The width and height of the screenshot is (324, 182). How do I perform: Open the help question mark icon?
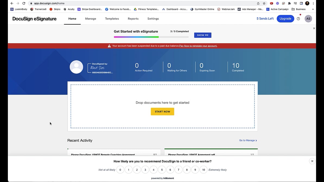click(x=298, y=19)
